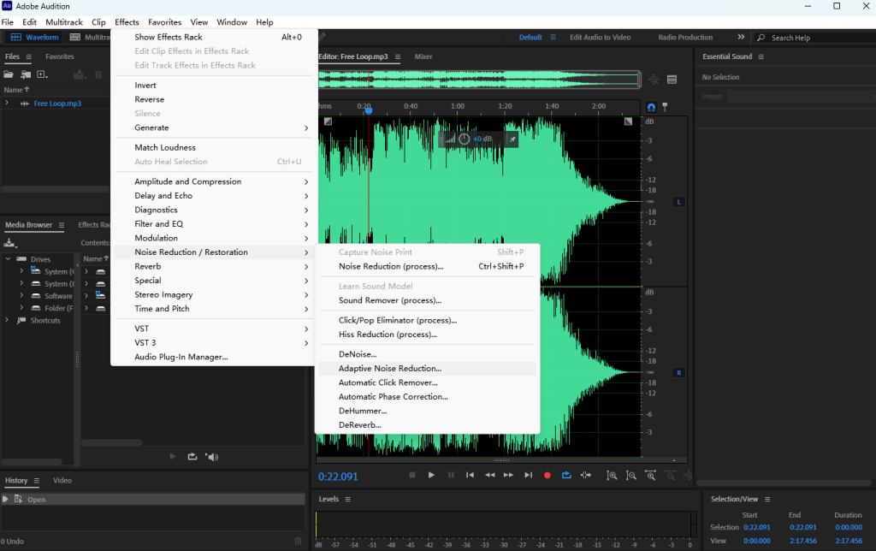Show more workspaces with double-chevron

point(741,37)
